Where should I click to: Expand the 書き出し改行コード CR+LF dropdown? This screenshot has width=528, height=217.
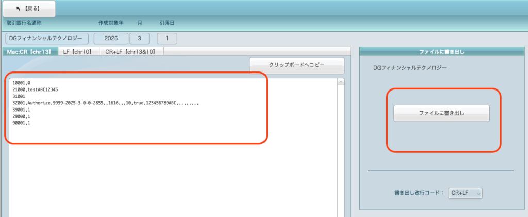click(x=465, y=193)
